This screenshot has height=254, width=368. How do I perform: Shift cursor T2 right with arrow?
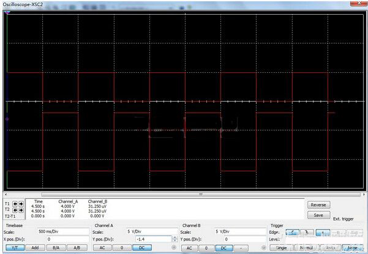click(x=21, y=211)
